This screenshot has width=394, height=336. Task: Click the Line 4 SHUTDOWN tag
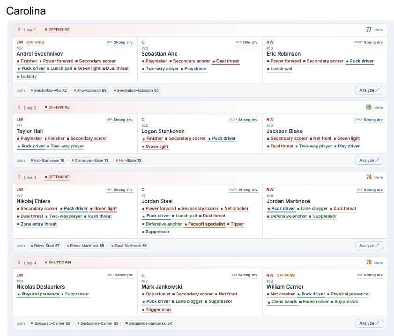58,263
